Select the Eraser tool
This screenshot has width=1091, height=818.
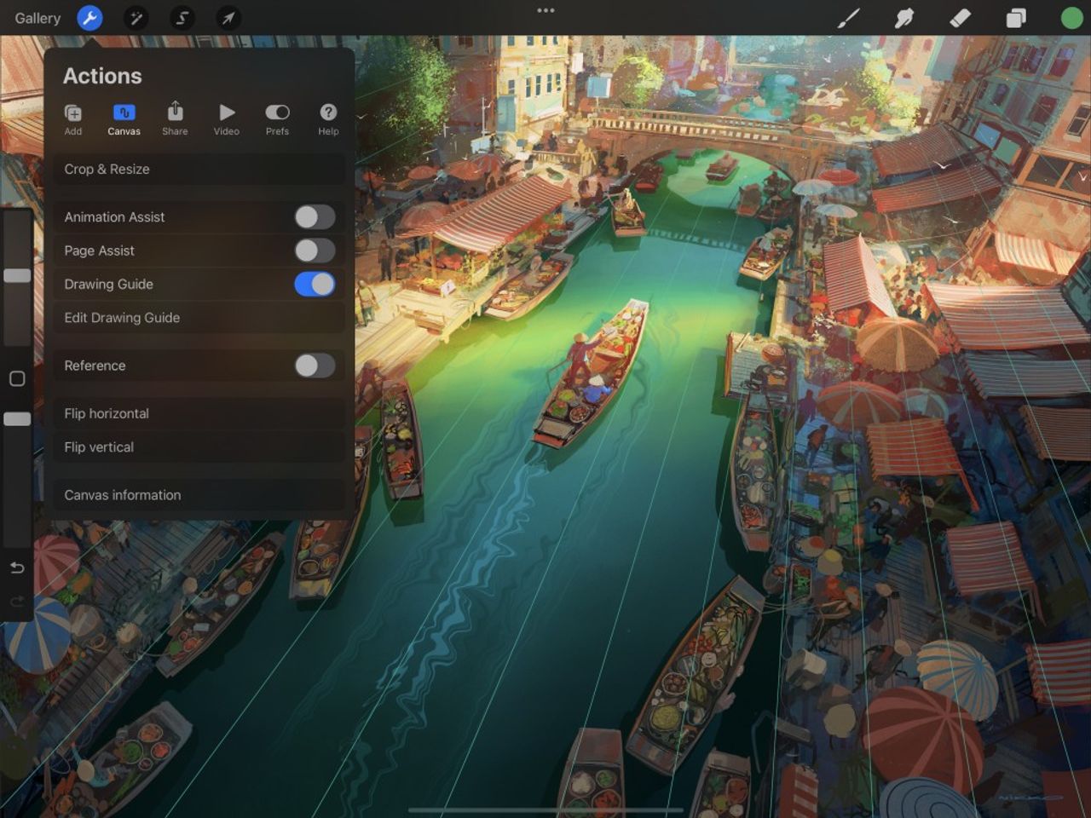pyautogui.click(x=960, y=17)
